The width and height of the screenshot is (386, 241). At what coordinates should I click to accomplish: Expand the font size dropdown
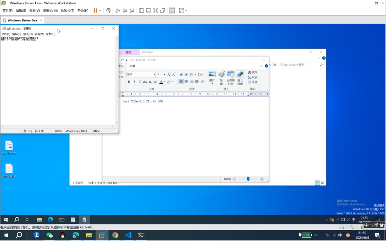[164, 74]
